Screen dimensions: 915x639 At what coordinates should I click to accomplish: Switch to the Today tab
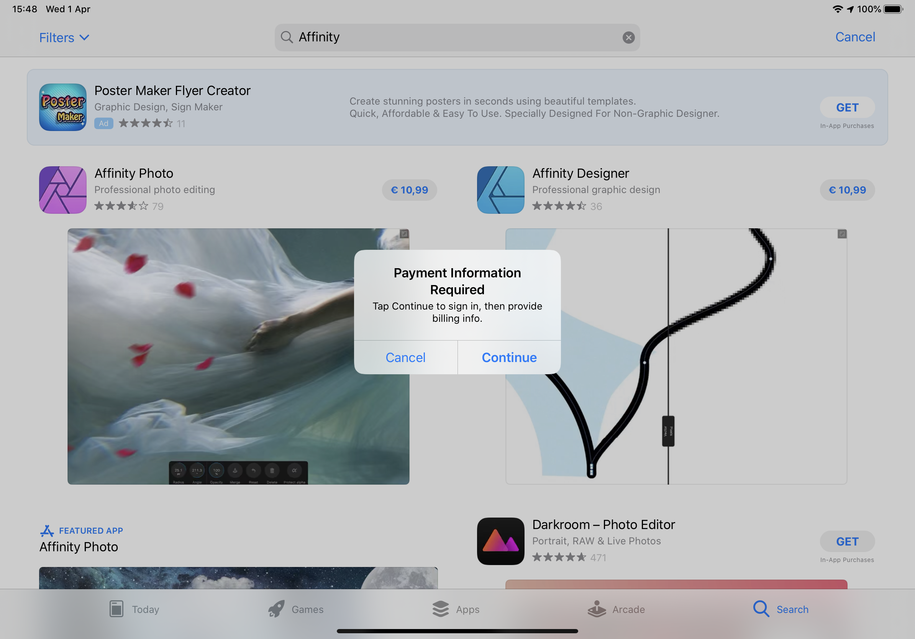[x=134, y=609]
